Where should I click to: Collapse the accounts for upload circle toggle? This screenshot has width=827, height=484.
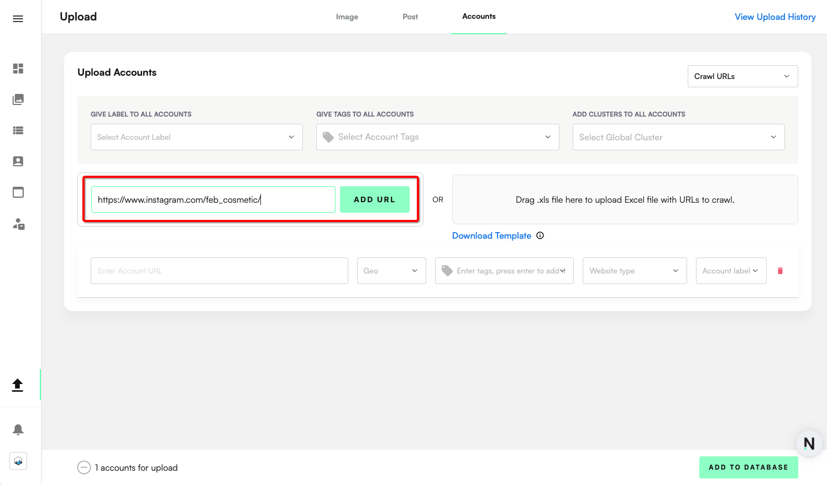(84, 467)
